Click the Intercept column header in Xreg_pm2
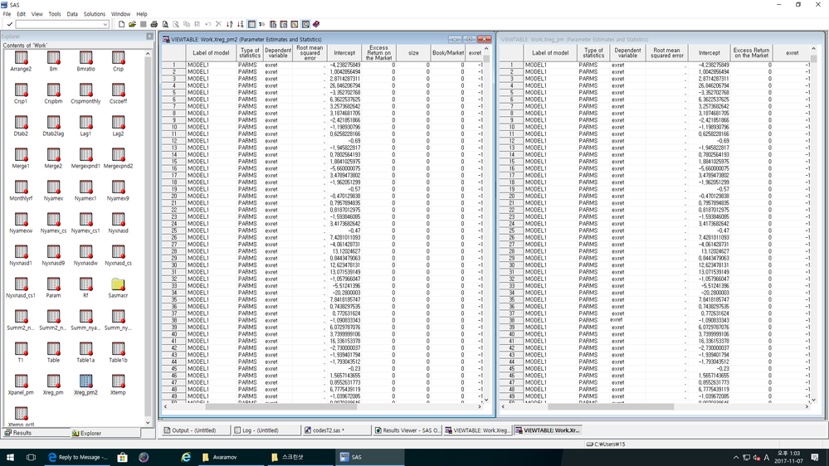This screenshot has height=466, width=829. [x=344, y=52]
